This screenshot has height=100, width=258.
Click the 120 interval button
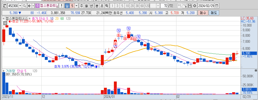(x=147, y=6)
